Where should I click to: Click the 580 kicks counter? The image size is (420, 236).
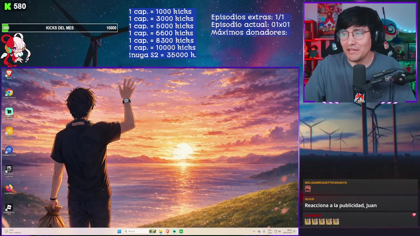tap(20, 6)
